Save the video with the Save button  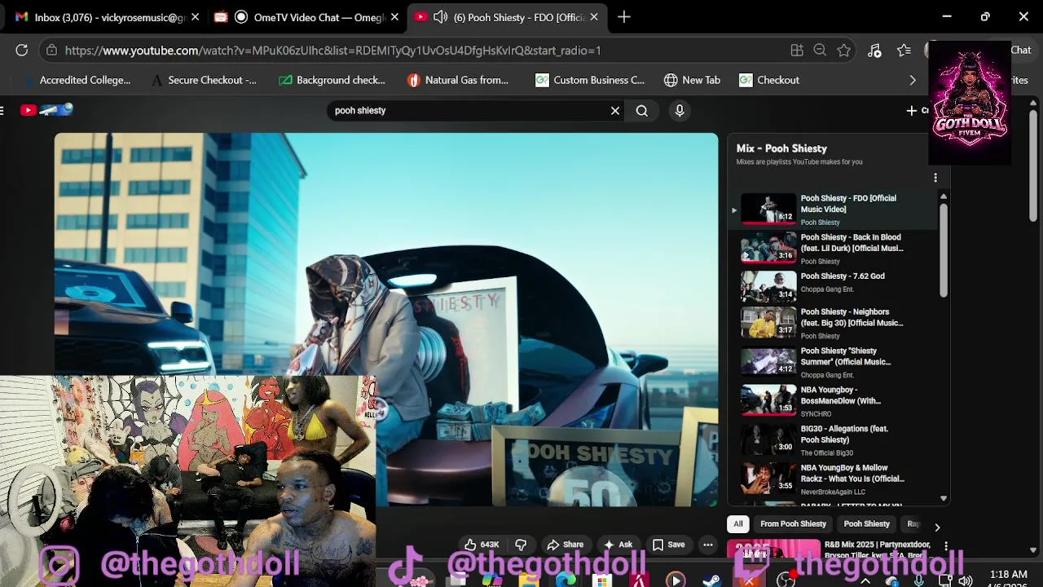pos(668,545)
